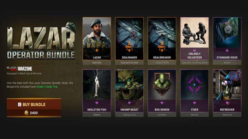The image size is (248, 139).
Task: Click the orange blueprint icon on Dealmaker
Action: click(x=130, y=47)
